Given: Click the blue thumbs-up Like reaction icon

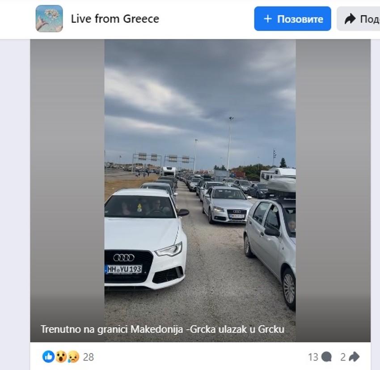Looking at the screenshot, I should click(x=48, y=357).
